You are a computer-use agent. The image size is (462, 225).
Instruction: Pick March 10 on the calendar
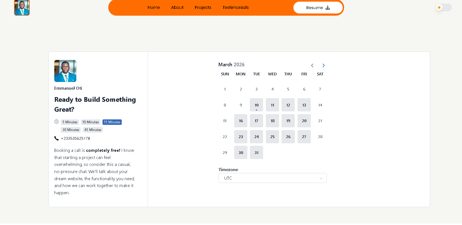click(x=256, y=105)
